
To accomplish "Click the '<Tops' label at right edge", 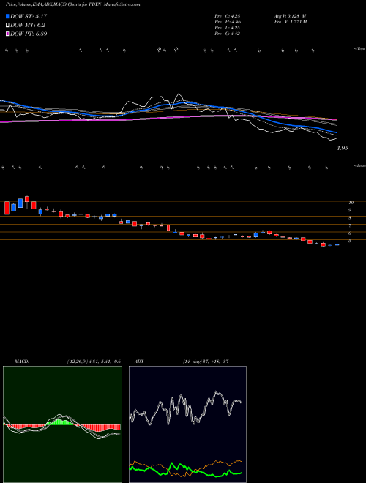I will [359, 49].
